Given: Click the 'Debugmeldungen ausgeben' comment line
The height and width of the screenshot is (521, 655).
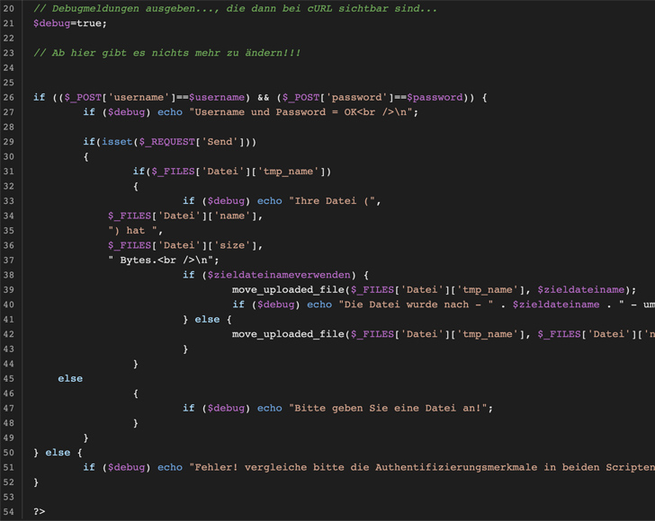Looking at the screenshot, I should click(x=234, y=9).
